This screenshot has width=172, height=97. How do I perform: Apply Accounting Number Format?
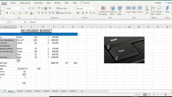78,13
